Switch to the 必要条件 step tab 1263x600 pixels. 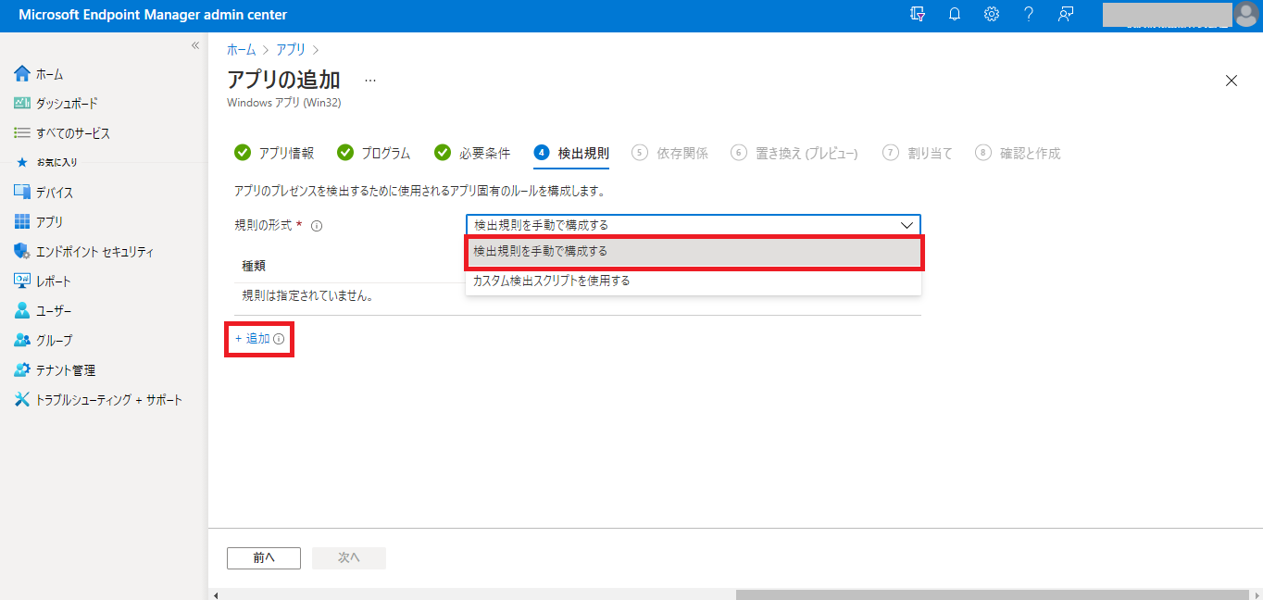point(472,153)
